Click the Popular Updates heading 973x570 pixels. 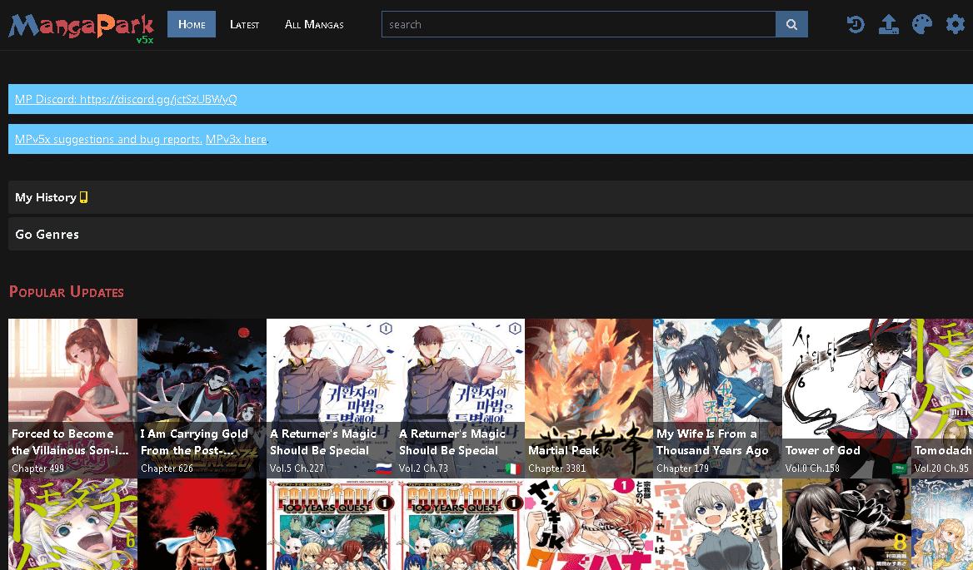click(x=67, y=292)
